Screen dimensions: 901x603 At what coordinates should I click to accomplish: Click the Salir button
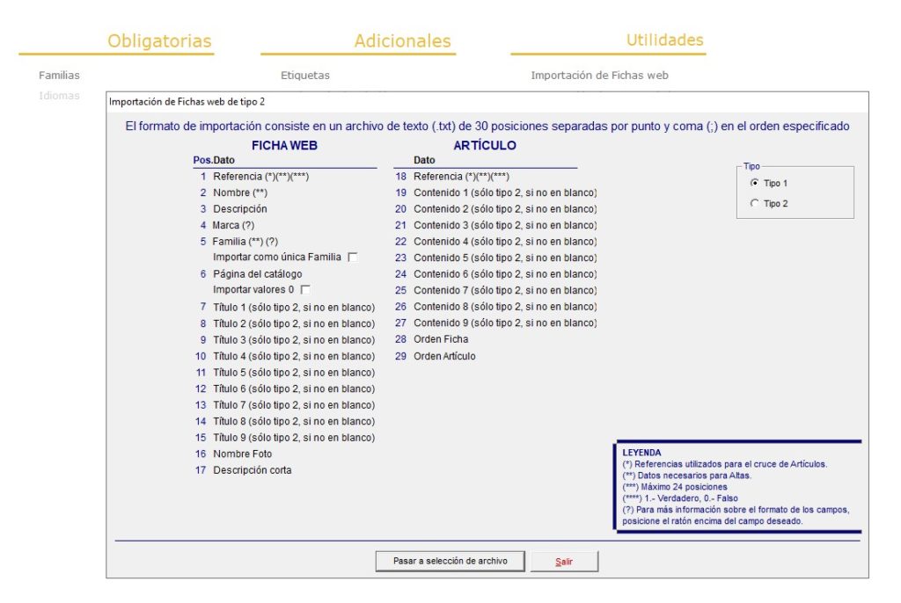[x=564, y=562]
